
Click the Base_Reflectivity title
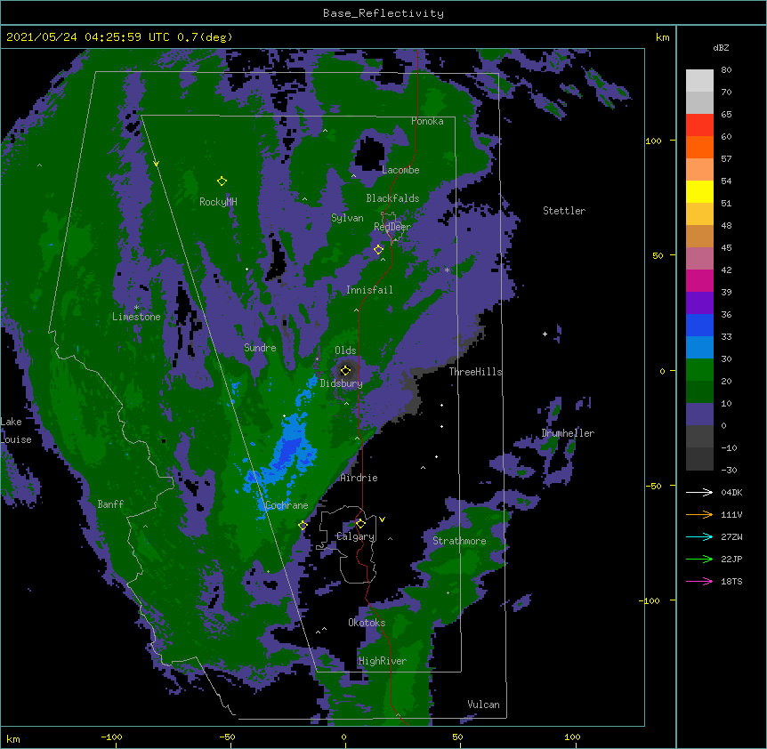[383, 13]
